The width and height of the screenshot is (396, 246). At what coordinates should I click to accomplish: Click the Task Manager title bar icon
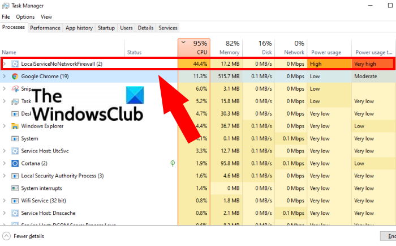tap(6, 6)
